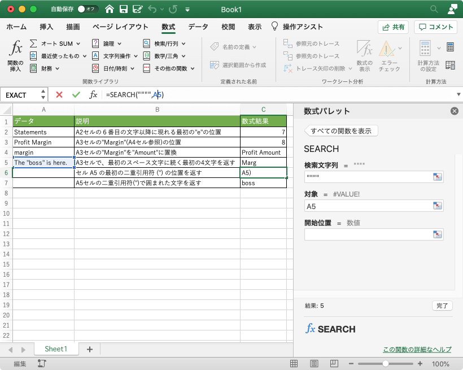Image resolution: width=463 pixels, height=370 pixels.
Task: Open 操作アシスト Tell Me box
Action: [297, 27]
